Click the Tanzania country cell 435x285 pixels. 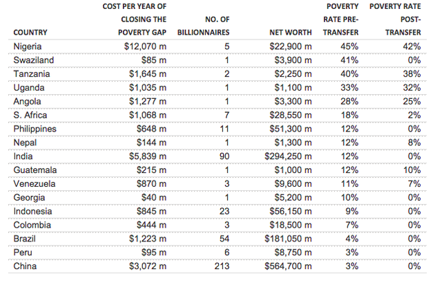click(32, 74)
